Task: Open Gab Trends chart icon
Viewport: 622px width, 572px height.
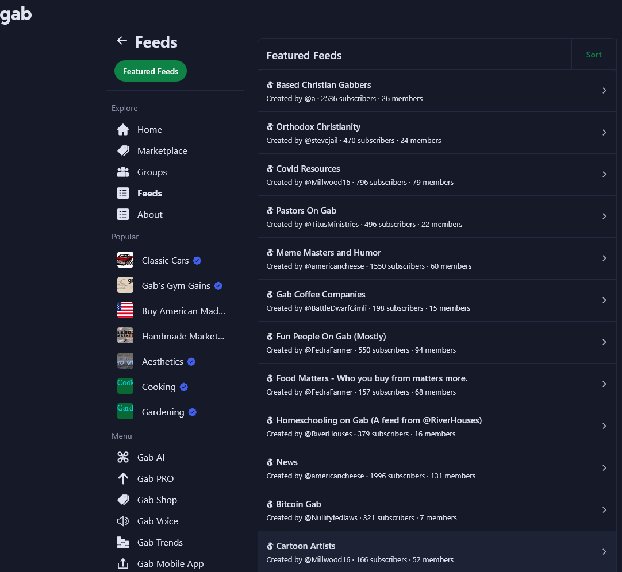Action: (123, 542)
